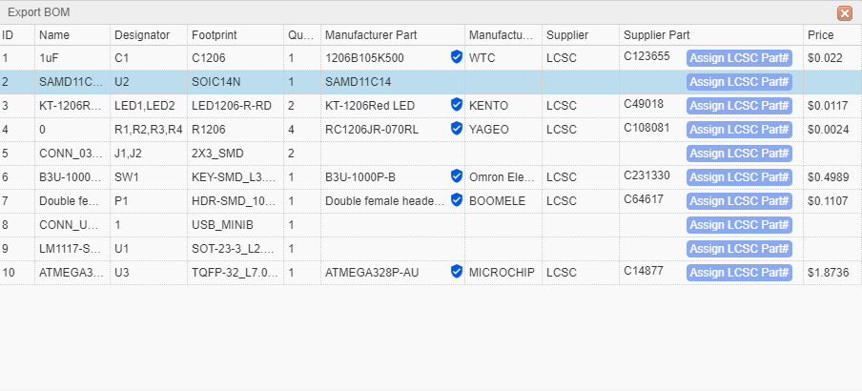This screenshot has height=391, width=862.
Task: Click the verified shield icon for B3U-1000P-B
Action: [457, 176]
